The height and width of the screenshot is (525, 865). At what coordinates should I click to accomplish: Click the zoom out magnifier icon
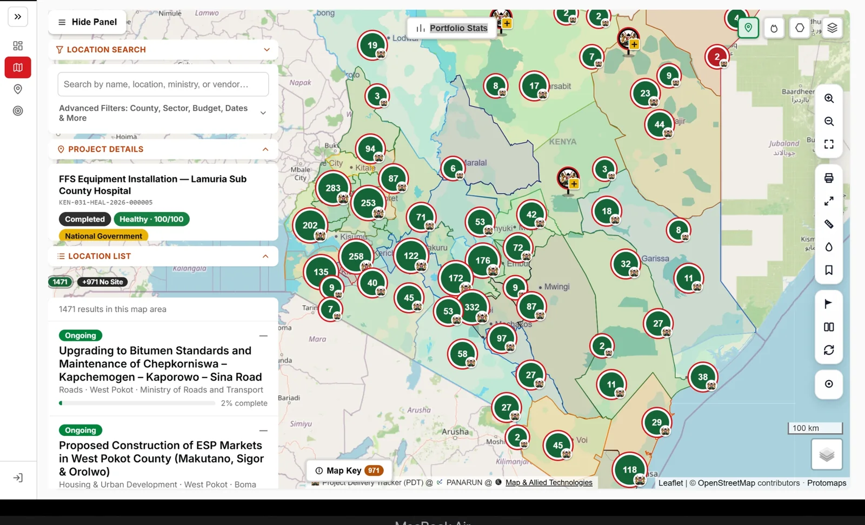[x=829, y=122]
